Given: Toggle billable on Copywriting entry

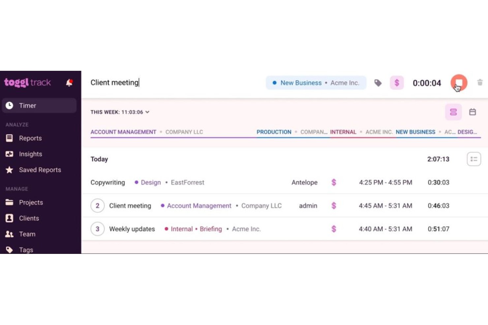Looking at the screenshot, I should [334, 182].
